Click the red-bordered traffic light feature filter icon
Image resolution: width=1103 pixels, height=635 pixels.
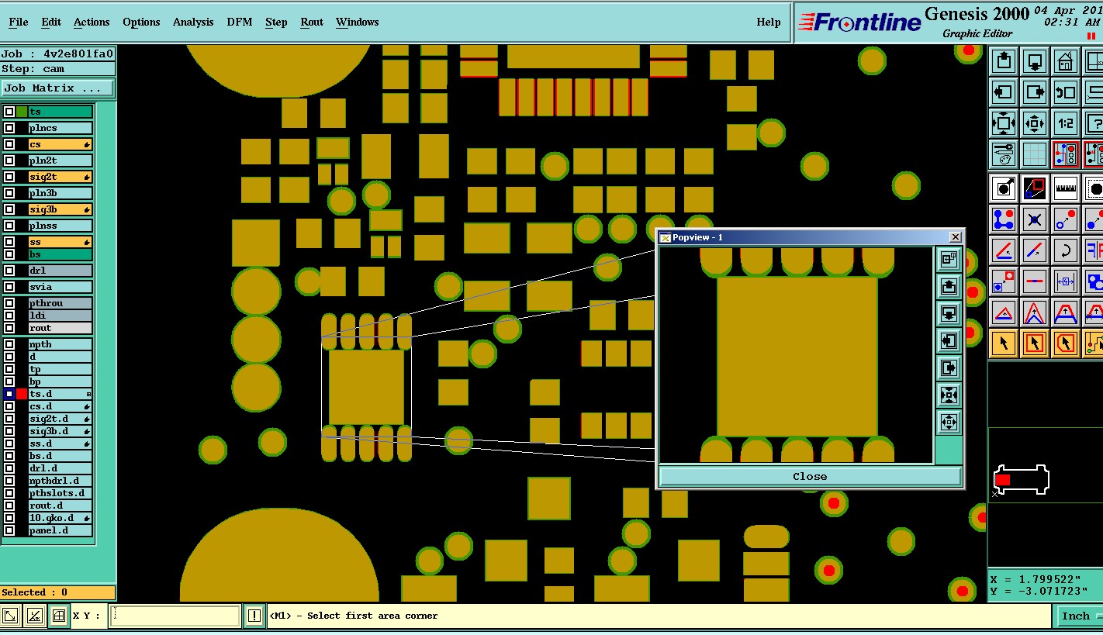tap(1066, 154)
